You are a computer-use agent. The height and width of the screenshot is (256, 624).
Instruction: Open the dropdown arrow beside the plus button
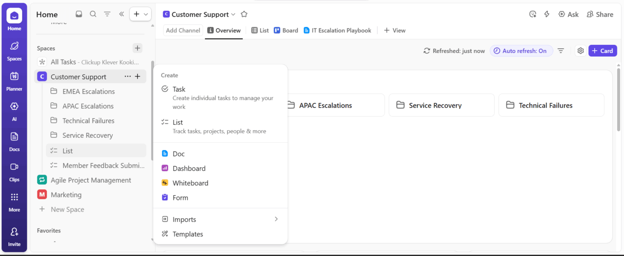[x=146, y=14]
